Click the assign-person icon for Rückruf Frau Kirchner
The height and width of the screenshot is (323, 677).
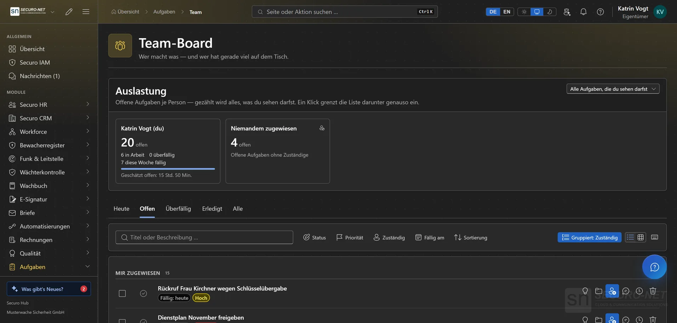(x=612, y=291)
